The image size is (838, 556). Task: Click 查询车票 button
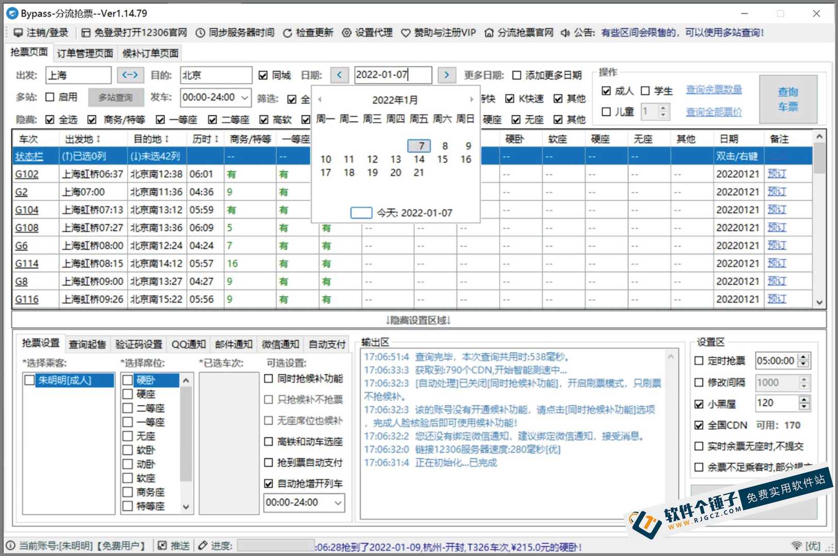tap(788, 99)
